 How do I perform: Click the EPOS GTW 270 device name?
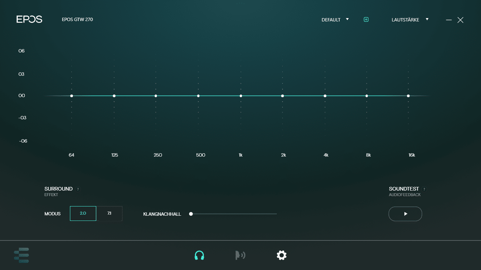click(x=77, y=20)
